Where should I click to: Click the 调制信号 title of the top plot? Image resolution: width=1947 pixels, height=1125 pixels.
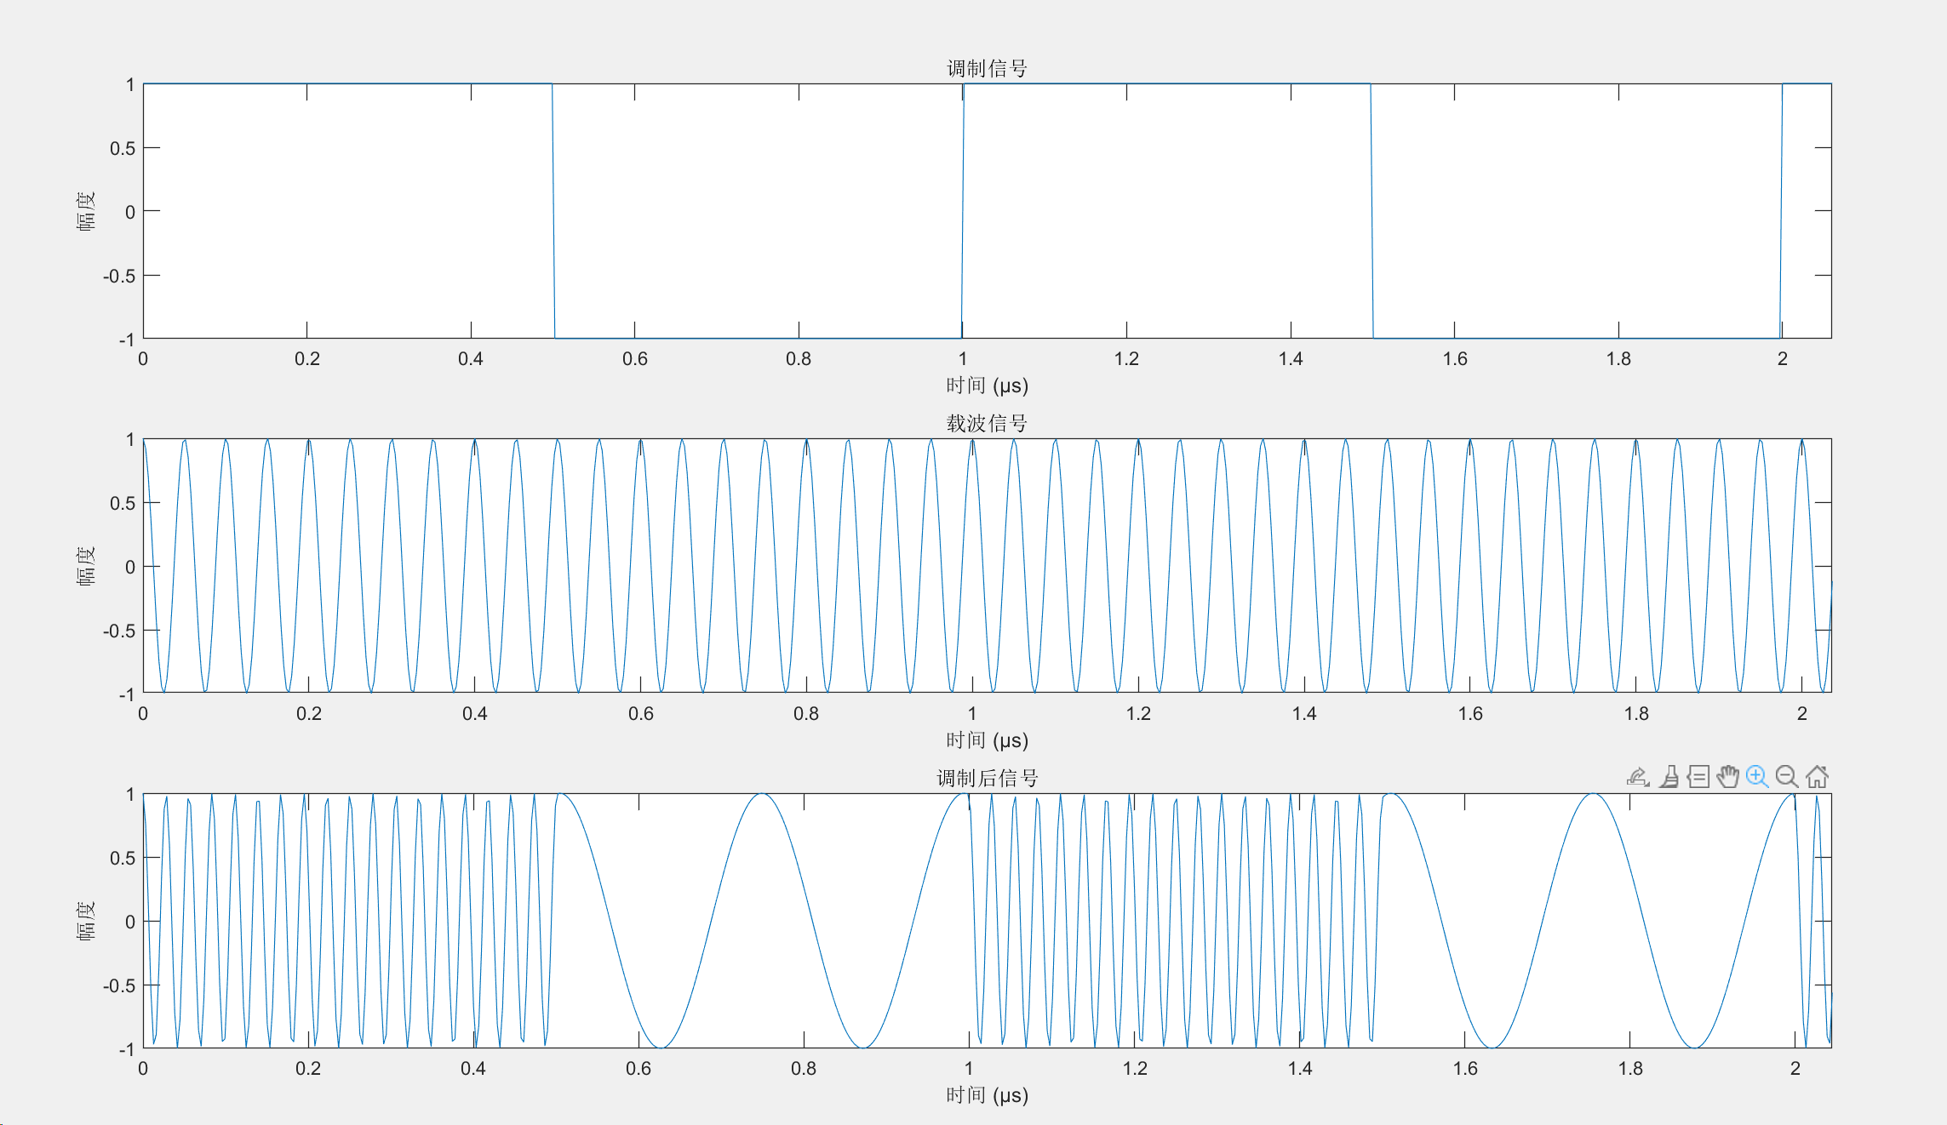tap(987, 68)
